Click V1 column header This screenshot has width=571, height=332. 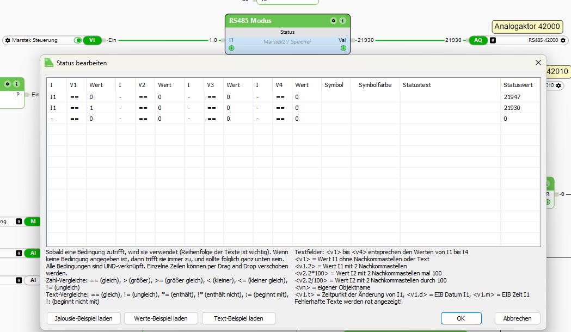tap(76, 85)
